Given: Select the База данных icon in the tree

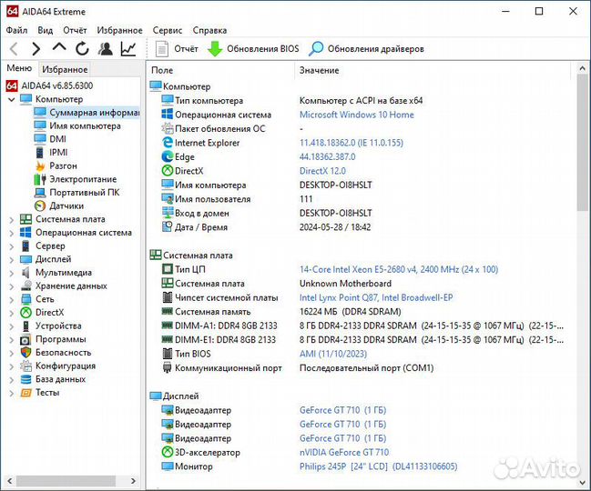Looking at the screenshot, I should pos(25,379).
